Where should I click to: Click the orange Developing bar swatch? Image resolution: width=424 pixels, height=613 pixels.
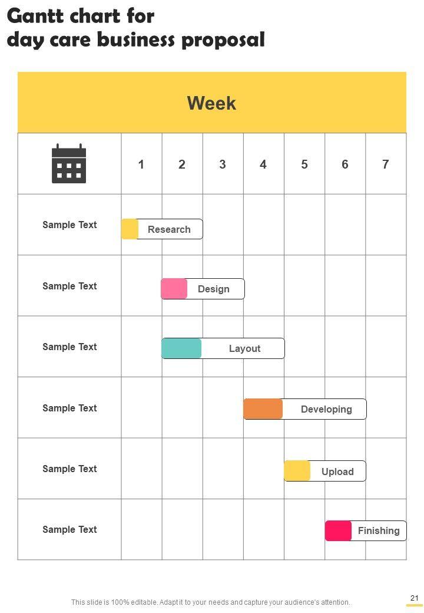263,409
